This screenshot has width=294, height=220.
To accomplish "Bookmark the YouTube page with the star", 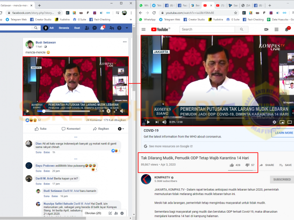I will pyautogui.click(x=235, y=13).
